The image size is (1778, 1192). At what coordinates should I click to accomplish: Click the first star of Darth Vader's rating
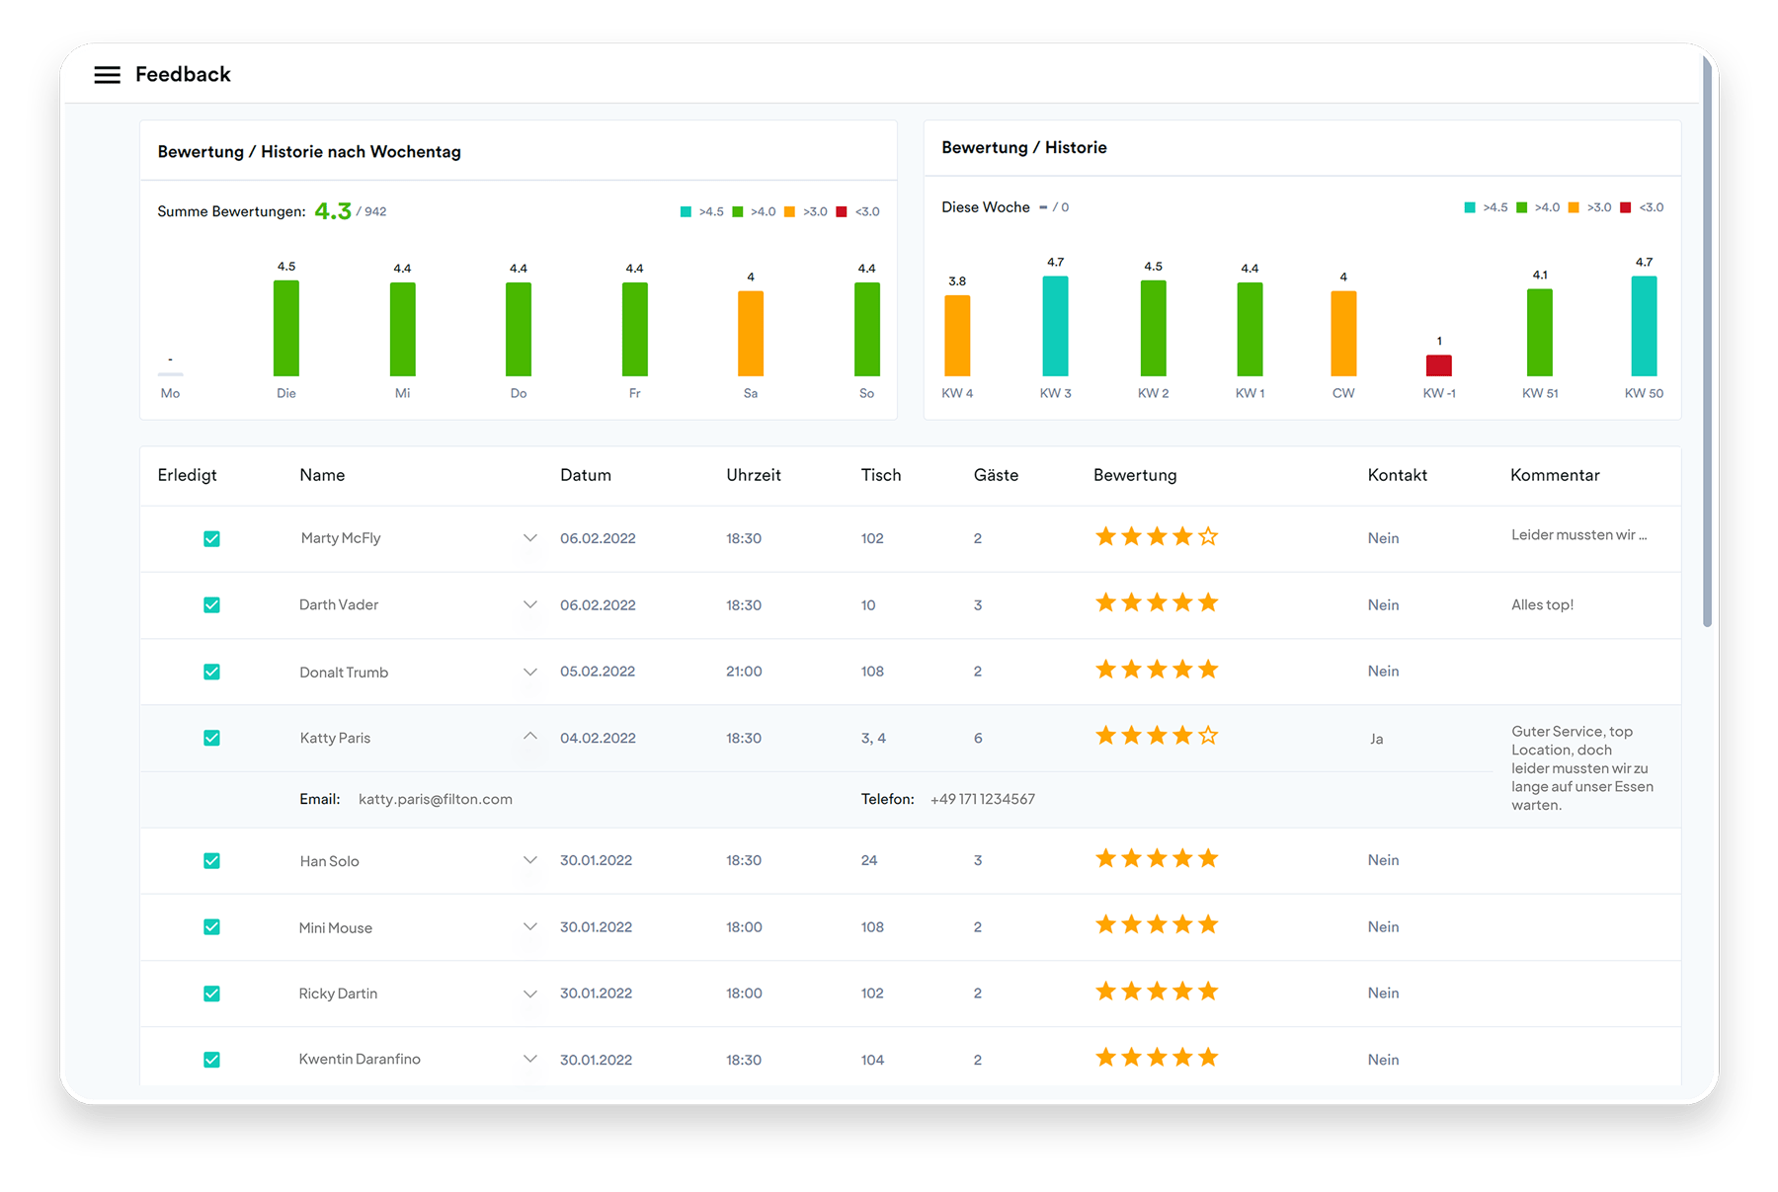pos(1105,603)
